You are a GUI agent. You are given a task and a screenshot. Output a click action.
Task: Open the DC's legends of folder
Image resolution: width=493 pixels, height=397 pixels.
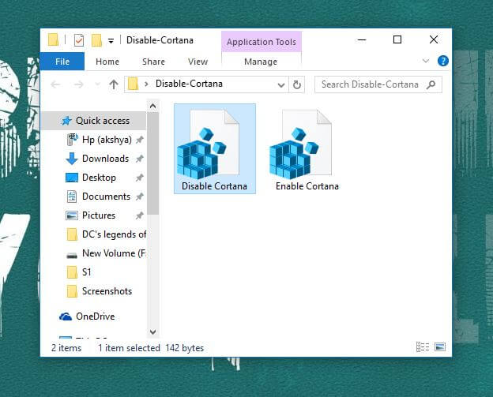point(107,234)
